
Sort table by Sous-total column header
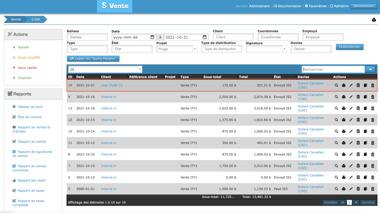tap(212, 77)
